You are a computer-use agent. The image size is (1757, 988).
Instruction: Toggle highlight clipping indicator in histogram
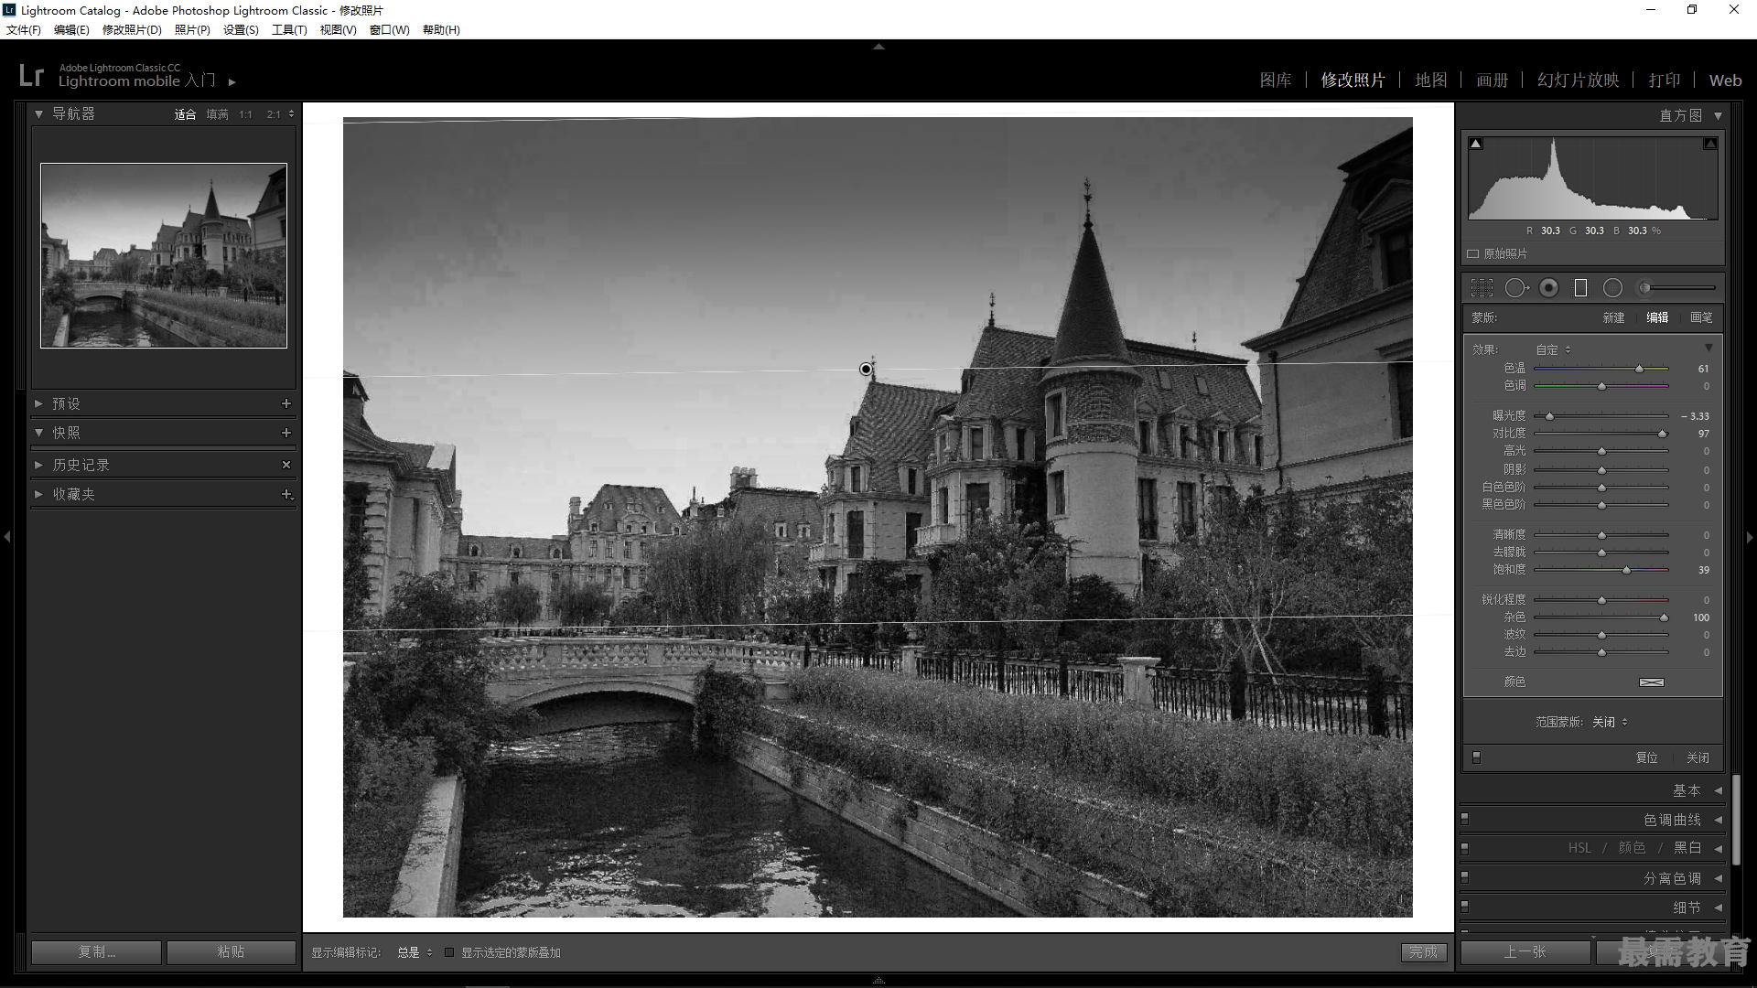[x=1709, y=144]
